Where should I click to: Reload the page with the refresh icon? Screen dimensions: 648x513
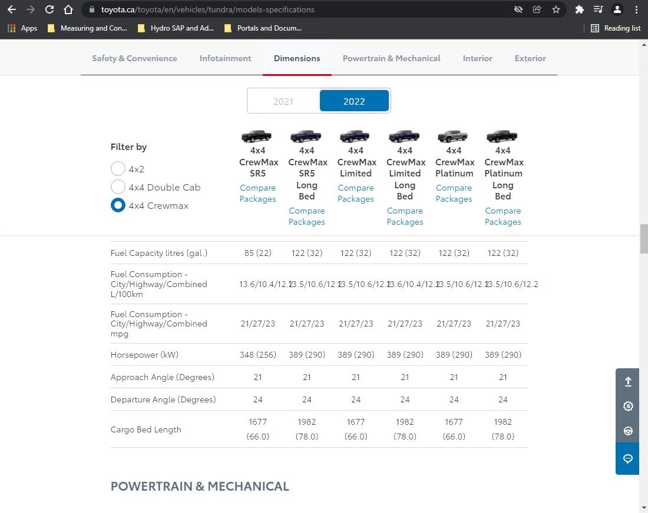click(49, 9)
